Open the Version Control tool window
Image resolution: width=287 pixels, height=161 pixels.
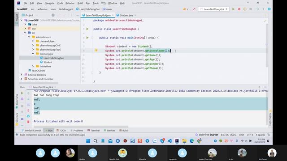pyautogui.click(x=31, y=131)
